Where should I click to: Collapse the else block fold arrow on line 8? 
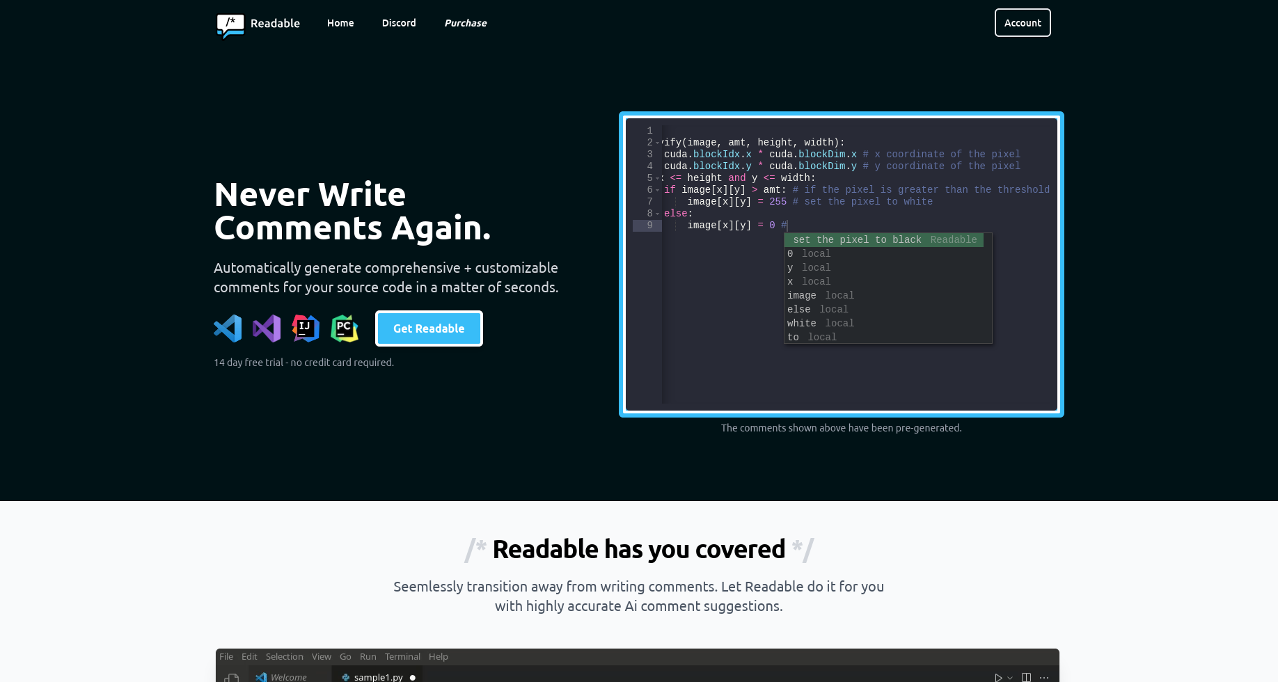(658, 213)
